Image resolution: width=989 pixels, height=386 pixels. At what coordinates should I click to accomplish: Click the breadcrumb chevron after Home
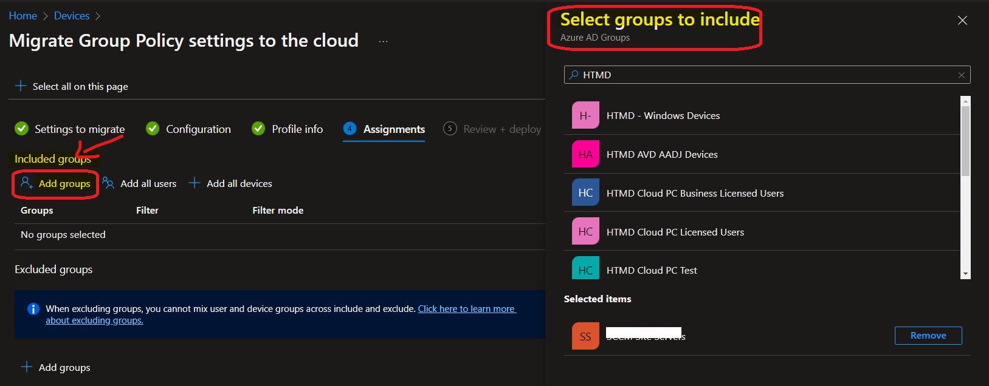point(45,16)
